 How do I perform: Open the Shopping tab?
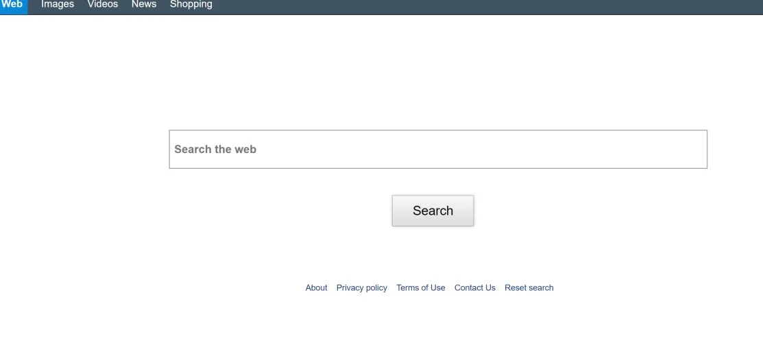pos(191,5)
